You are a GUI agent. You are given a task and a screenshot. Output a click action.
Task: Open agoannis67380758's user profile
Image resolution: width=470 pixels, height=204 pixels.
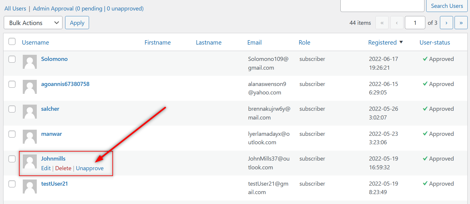coord(65,84)
